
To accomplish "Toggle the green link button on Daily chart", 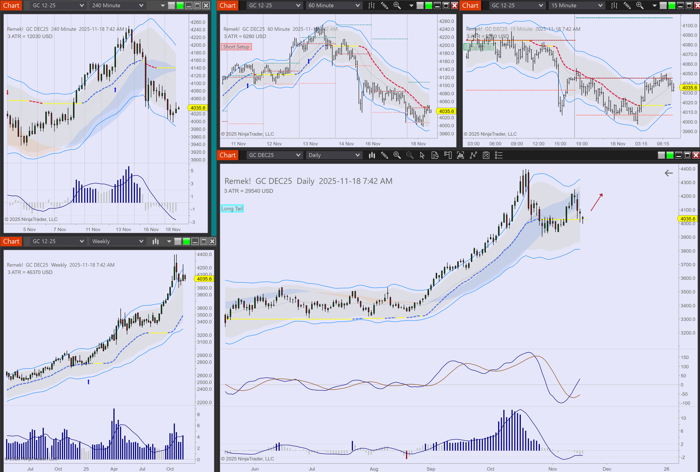I will pyautogui.click(x=670, y=155).
